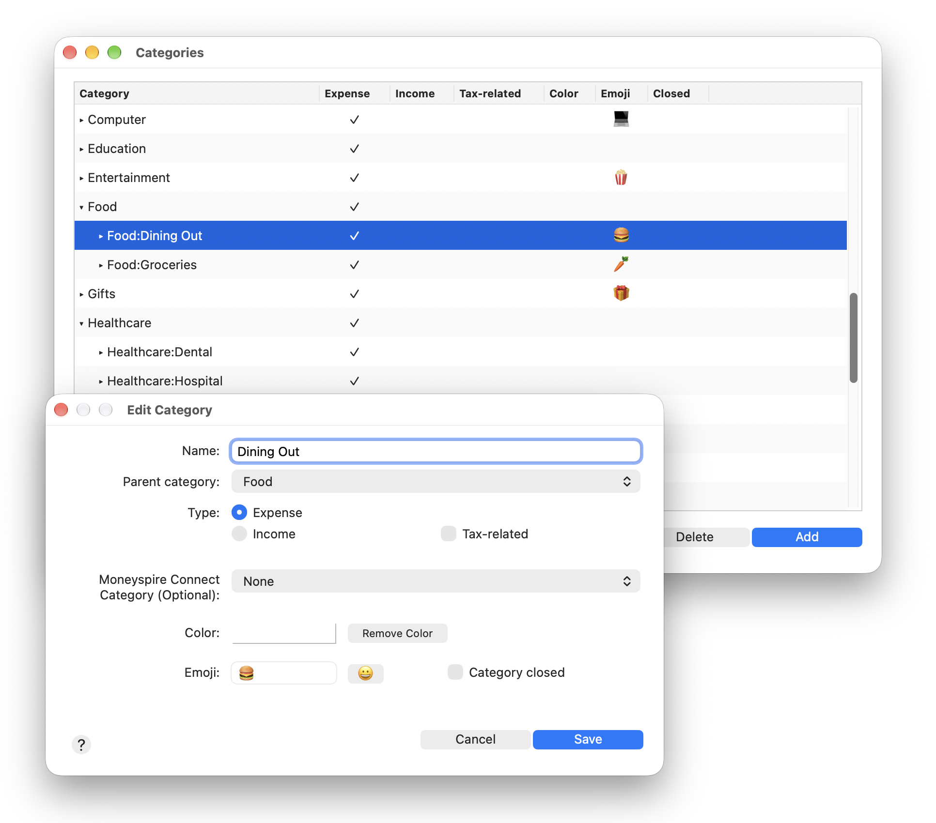Click the Remove Color button
Image resolution: width=936 pixels, height=823 pixels.
point(397,633)
